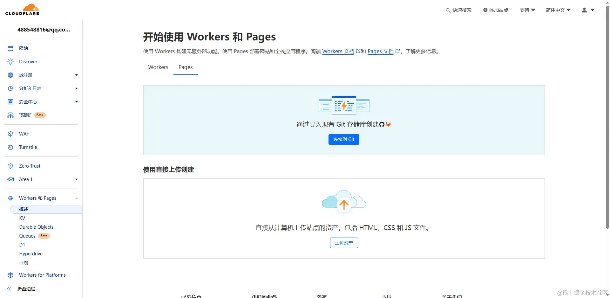Click the GitLab fox logo icon

(x=388, y=124)
